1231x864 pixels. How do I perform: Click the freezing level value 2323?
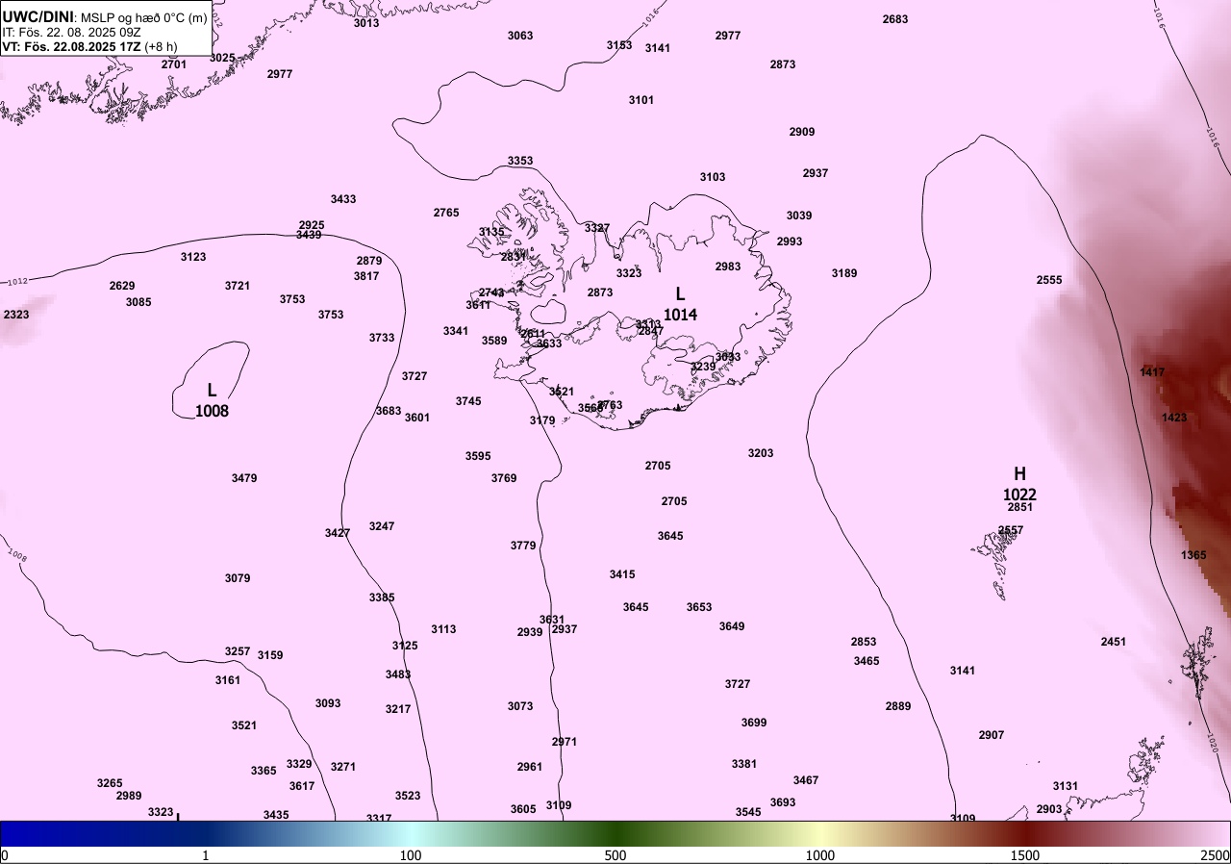[x=16, y=315]
